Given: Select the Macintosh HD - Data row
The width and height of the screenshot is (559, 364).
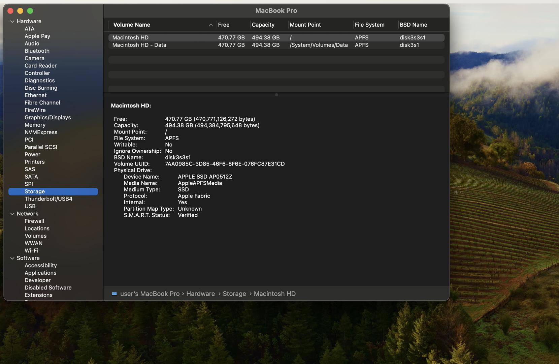Looking at the screenshot, I should (276, 45).
